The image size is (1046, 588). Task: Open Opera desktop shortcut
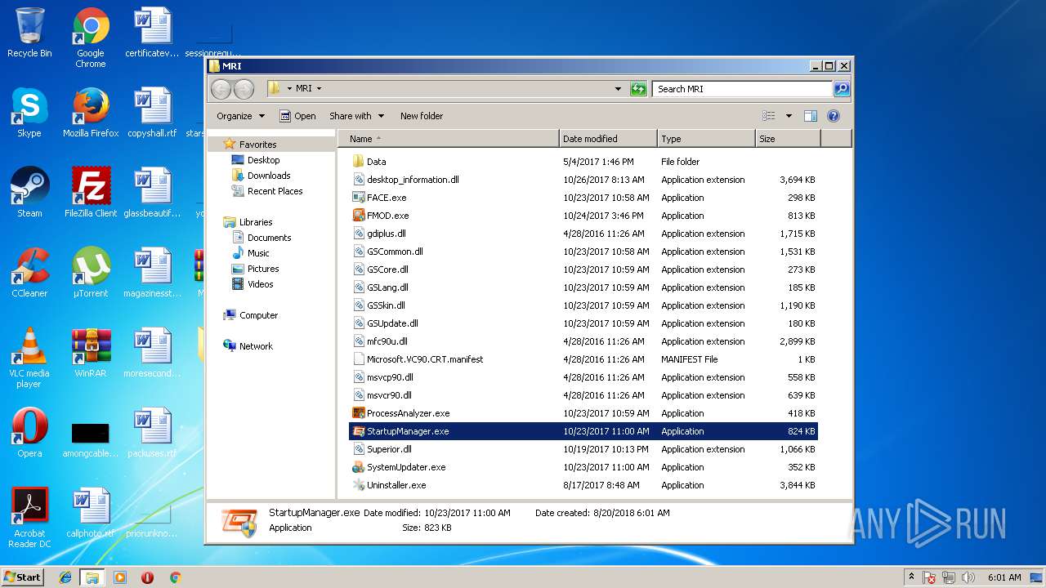tap(29, 433)
